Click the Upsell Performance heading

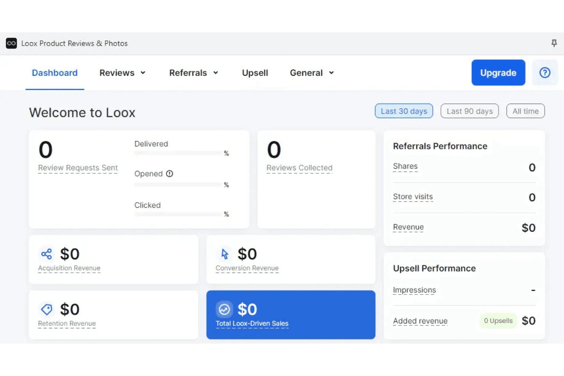pos(434,269)
